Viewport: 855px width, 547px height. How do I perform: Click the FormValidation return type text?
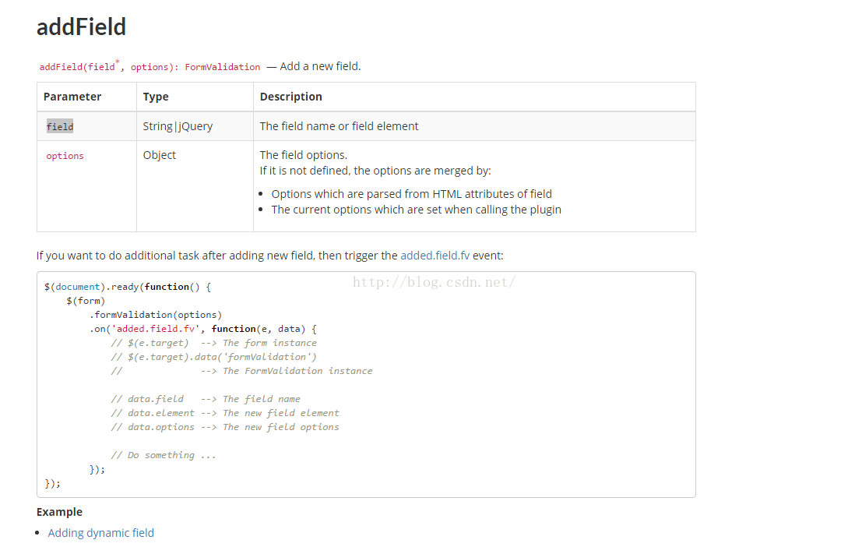click(223, 67)
